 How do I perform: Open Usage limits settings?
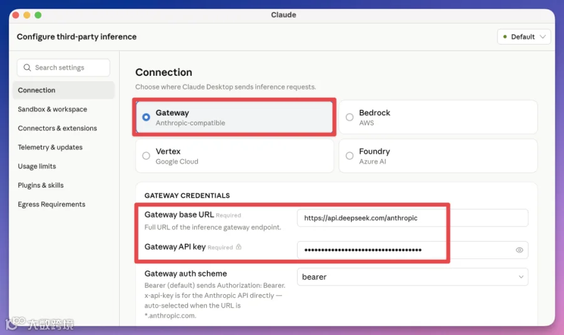[x=37, y=166]
